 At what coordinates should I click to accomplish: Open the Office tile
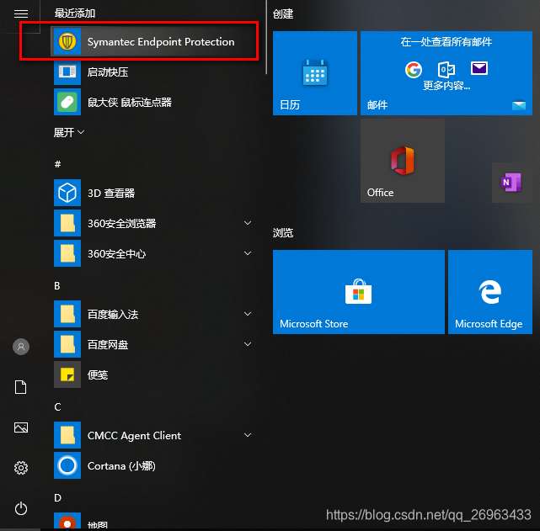tap(403, 161)
